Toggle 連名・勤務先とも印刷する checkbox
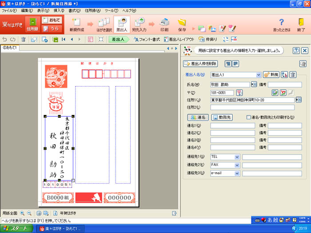This screenshot has width=311, height=233. [249, 118]
